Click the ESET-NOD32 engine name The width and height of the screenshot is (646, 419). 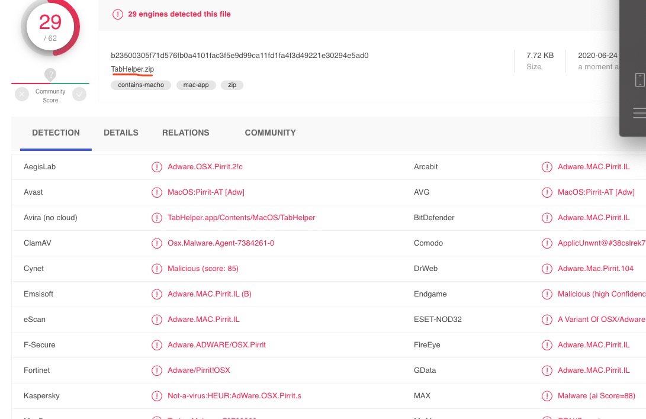click(438, 320)
